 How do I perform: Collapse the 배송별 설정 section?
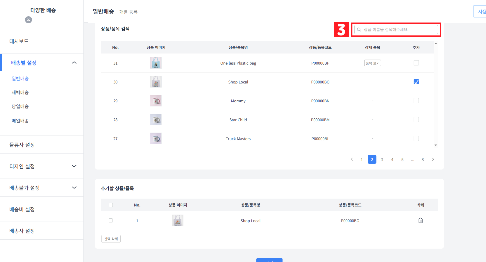[x=74, y=63]
